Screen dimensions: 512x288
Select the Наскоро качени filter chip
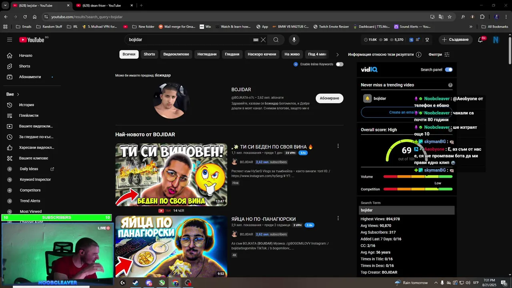pyautogui.click(x=262, y=54)
